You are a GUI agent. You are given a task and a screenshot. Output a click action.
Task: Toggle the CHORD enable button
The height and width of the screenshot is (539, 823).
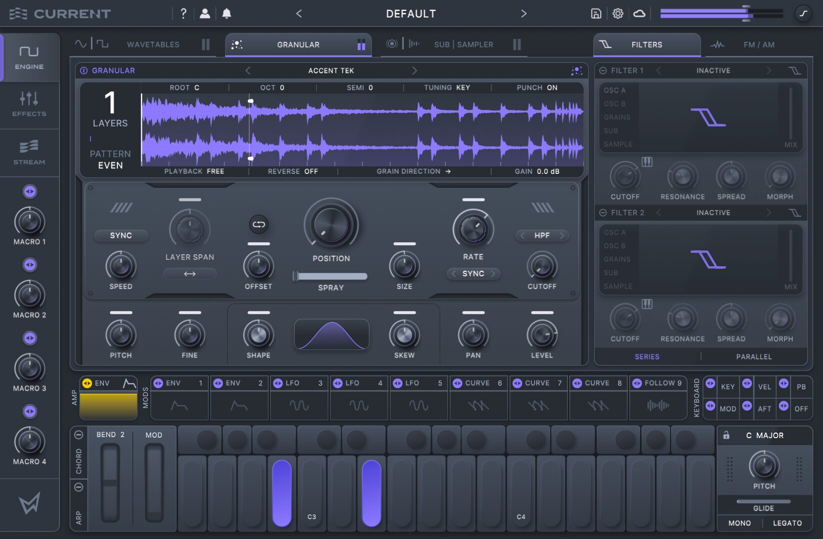point(78,435)
